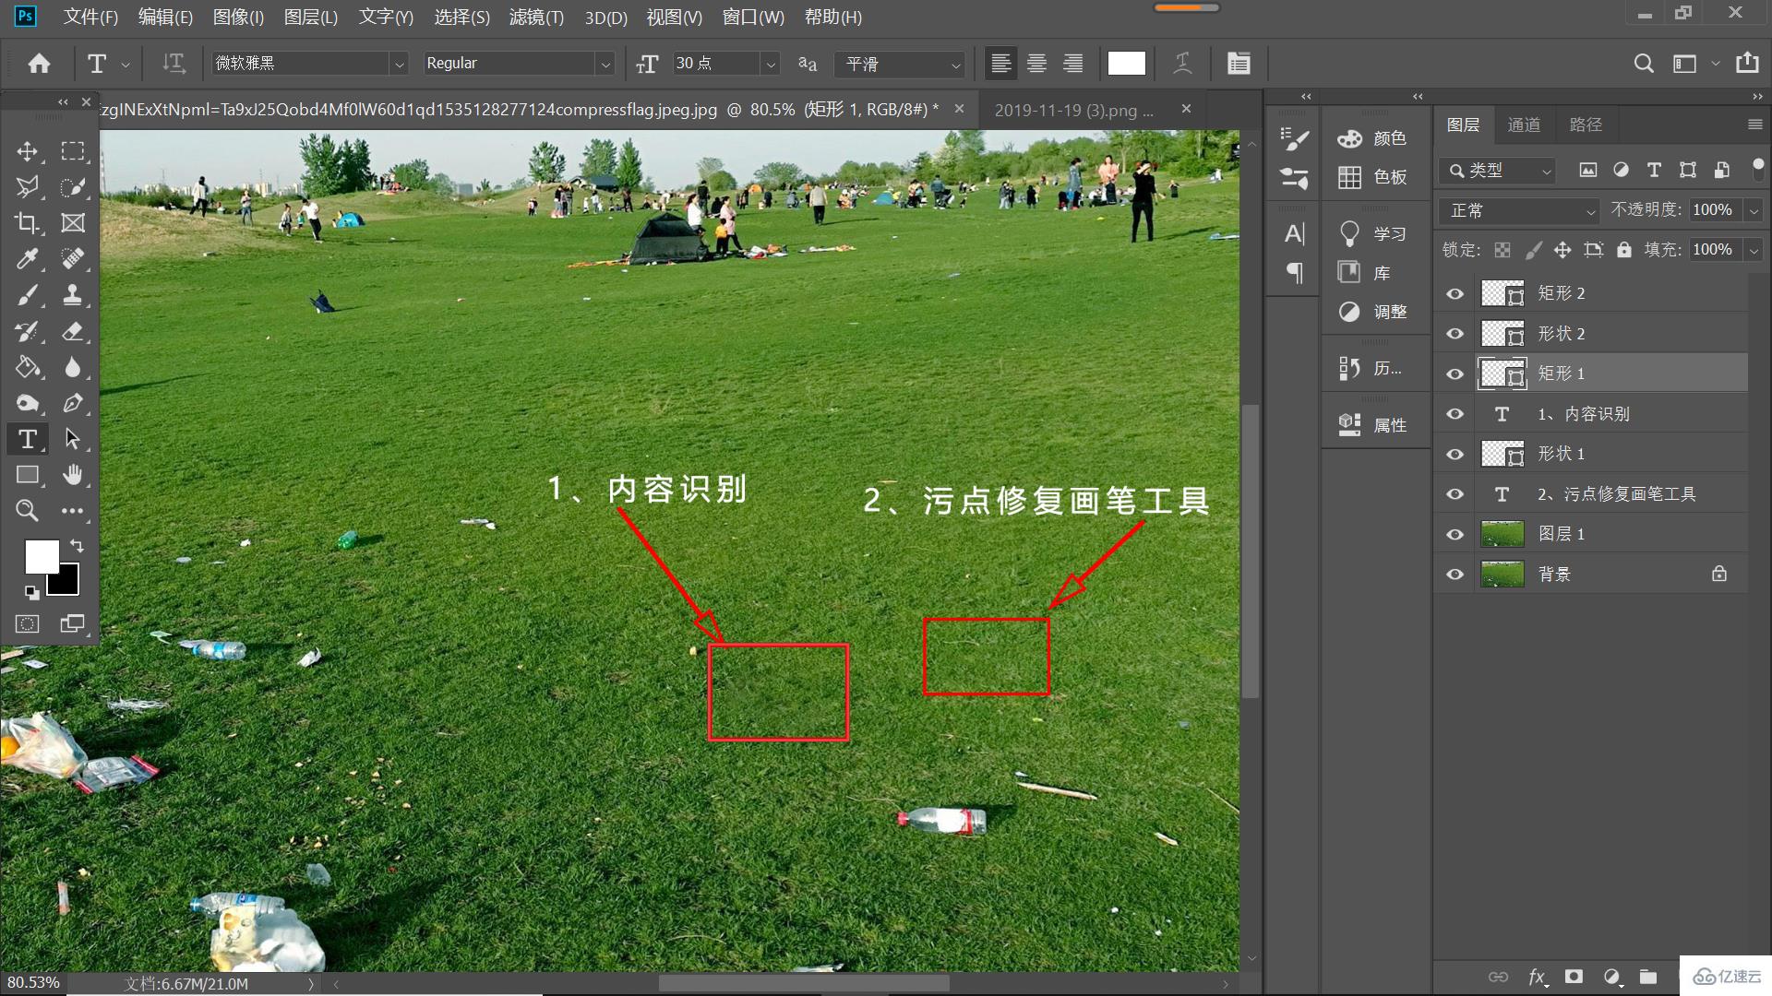Open the 学习 panel

[x=1372, y=234]
